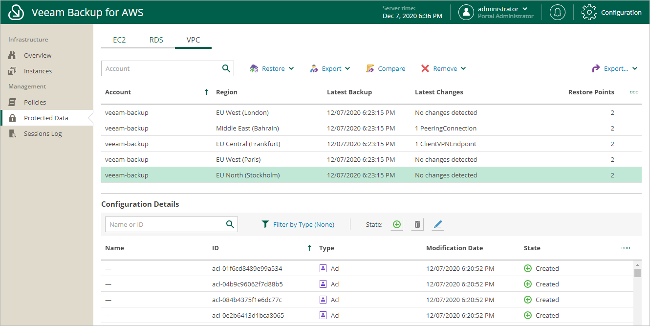Viewport: 650px width, 326px height.
Task: Click the Configuration button label
Action: pos(621,12)
